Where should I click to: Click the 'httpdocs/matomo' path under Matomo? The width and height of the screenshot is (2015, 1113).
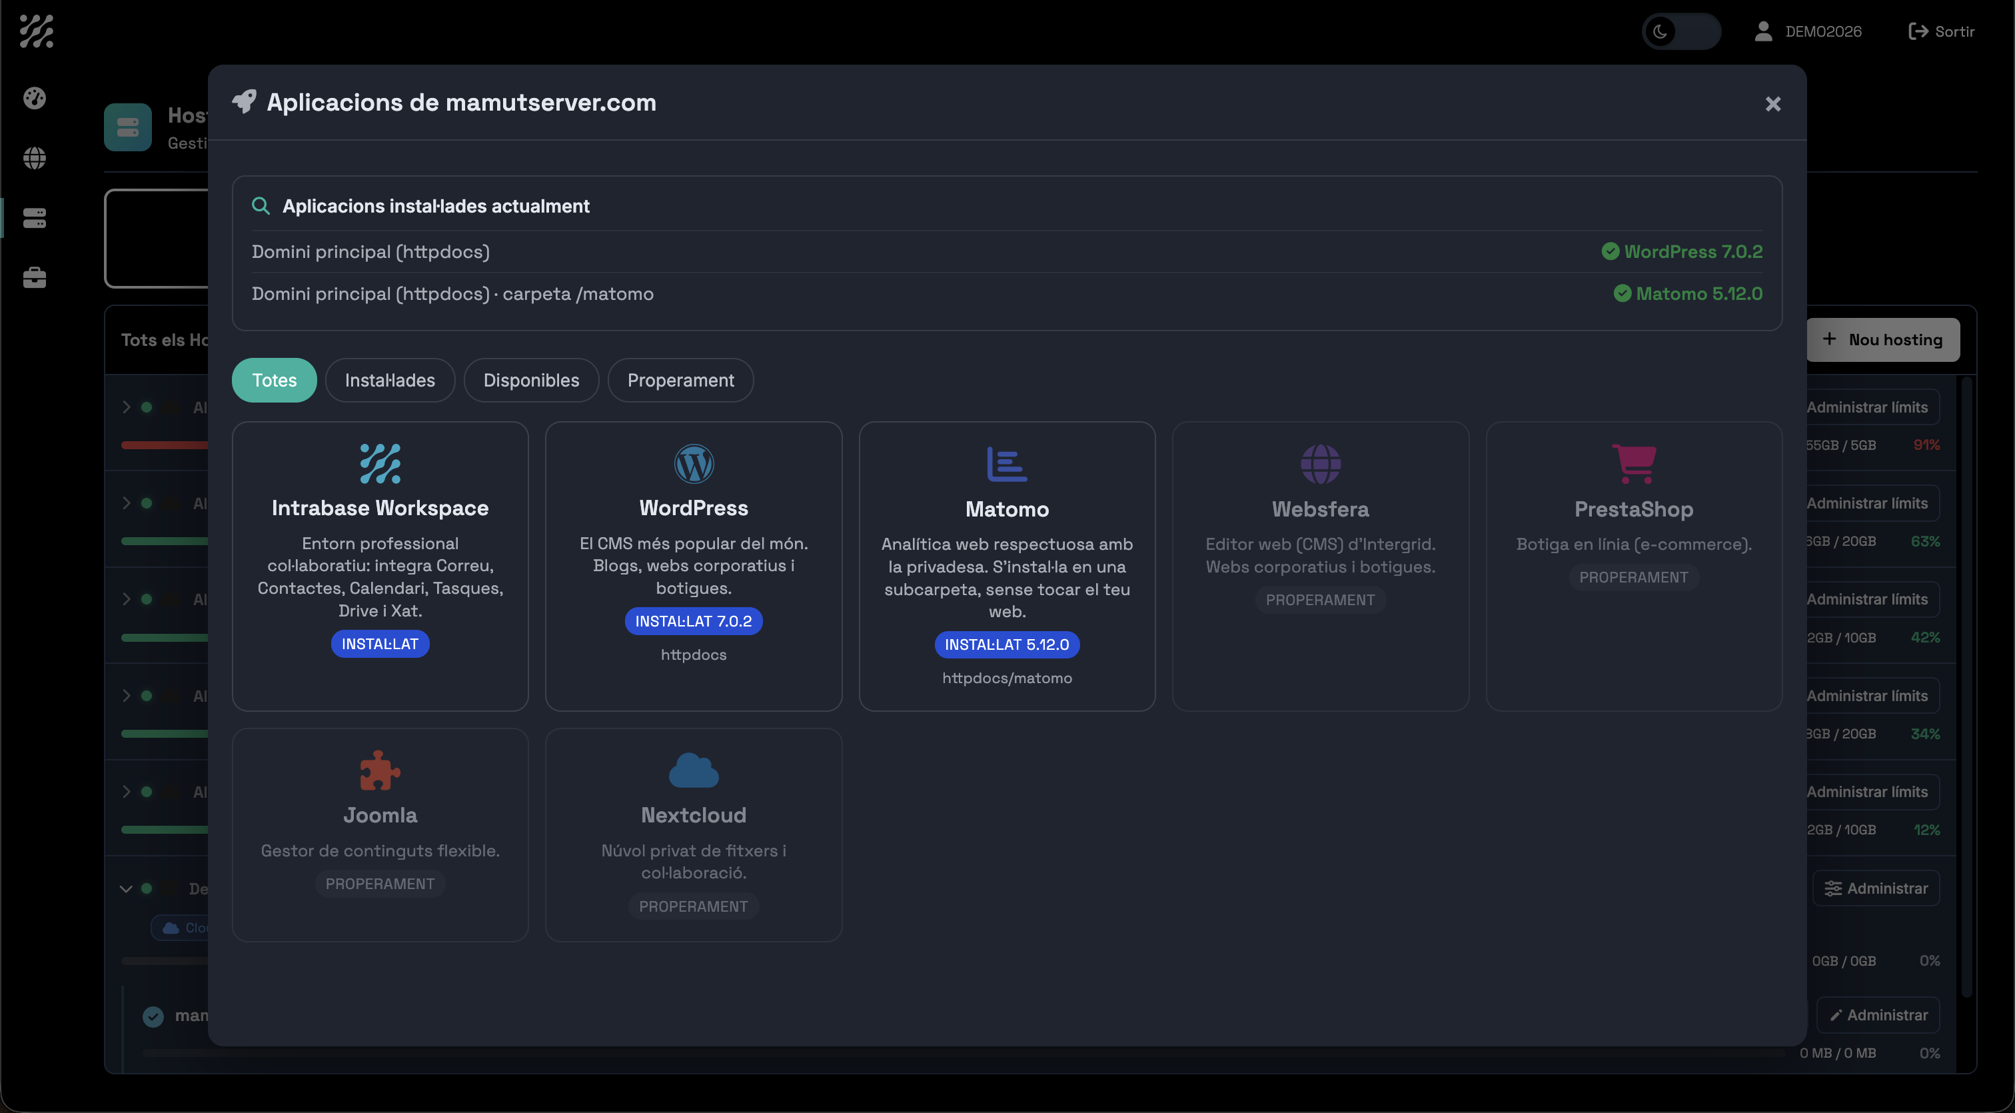(x=1007, y=678)
